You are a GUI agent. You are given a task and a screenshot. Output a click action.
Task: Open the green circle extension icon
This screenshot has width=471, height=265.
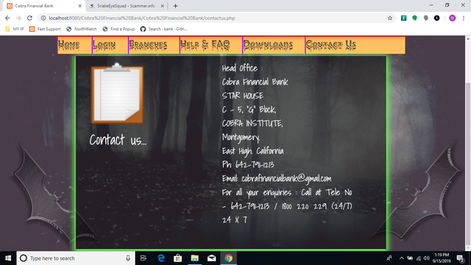tap(415, 18)
